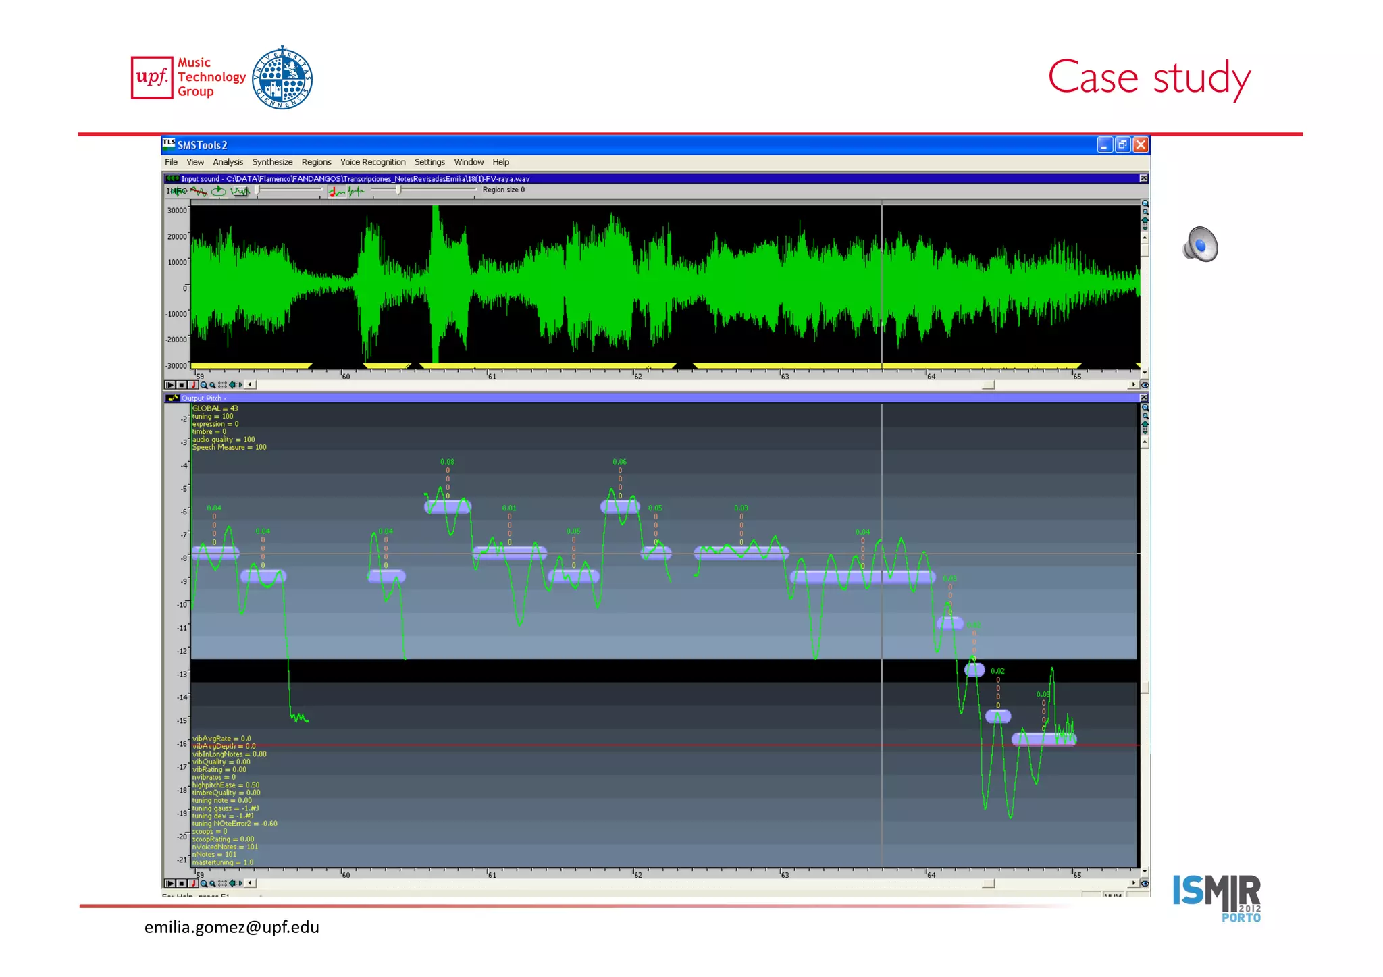Open the Window menu
The image size is (1383, 977).
pyautogui.click(x=469, y=162)
